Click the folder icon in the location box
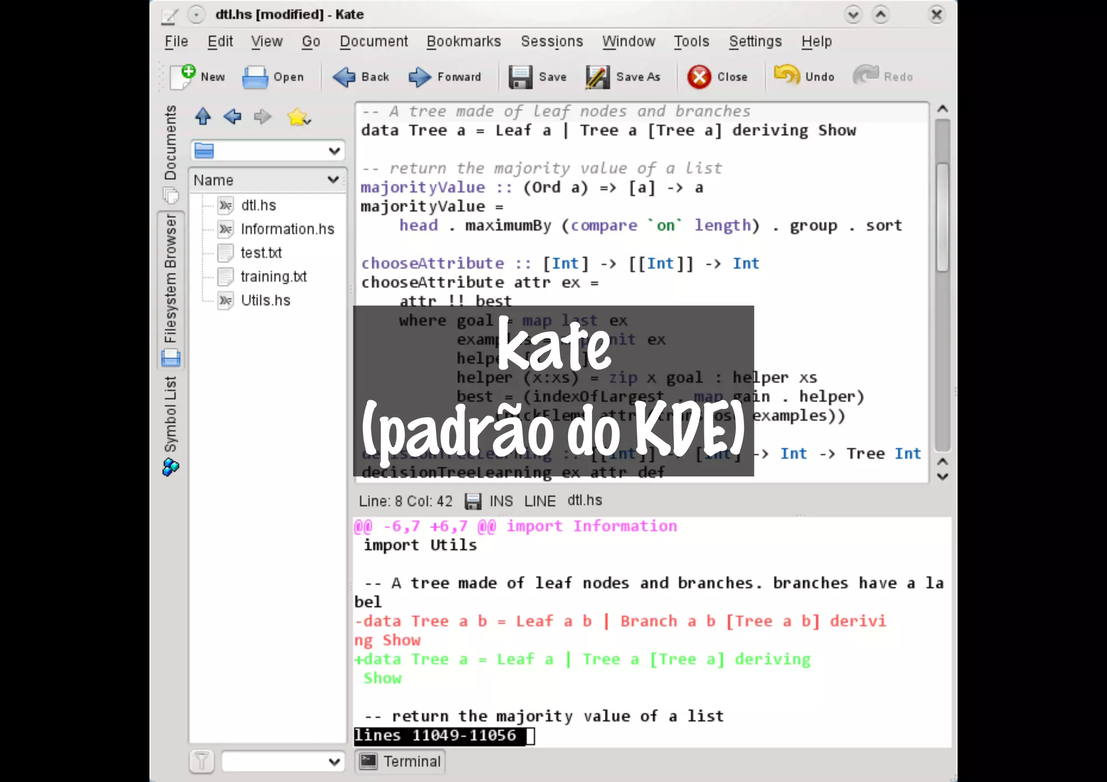Viewport: 1107px width, 782px height. pyautogui.click(x=204, y=151)
